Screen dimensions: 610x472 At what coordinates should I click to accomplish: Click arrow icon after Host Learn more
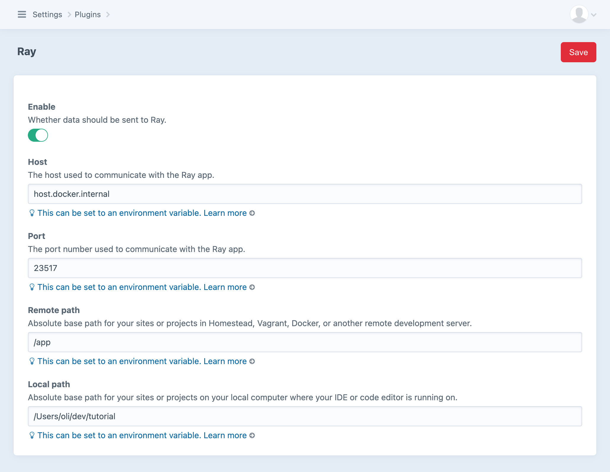pos(252,213)
